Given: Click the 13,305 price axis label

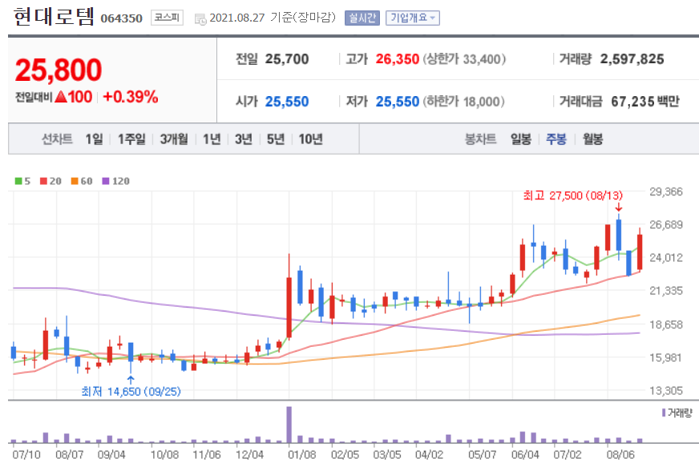Looking at the screenshot, I should point(665,391).
